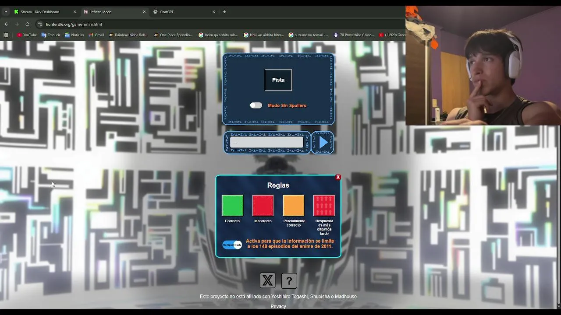This screenshot has height=315, width=561.
Task: Click the Yoshihiro Togashi affiliation disclaimer text
Action: point(278,296)
